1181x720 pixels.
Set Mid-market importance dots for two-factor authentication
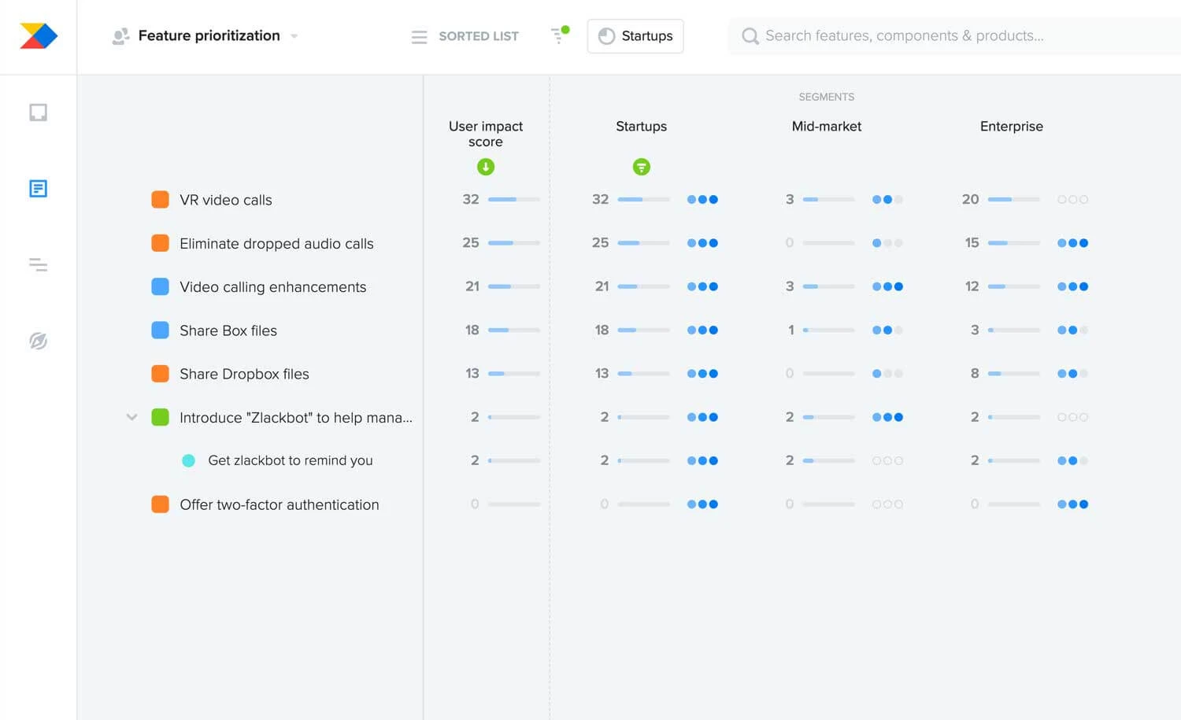tap(887, 504)
